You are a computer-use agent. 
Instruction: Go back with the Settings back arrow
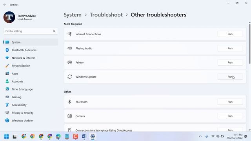click(x=5, y=5)
